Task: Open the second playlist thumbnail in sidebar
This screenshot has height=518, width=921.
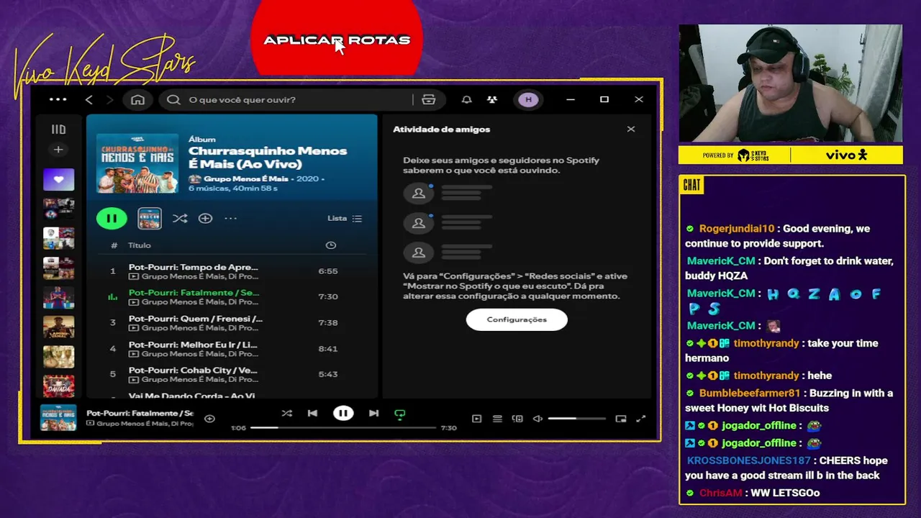Action: 58,209
